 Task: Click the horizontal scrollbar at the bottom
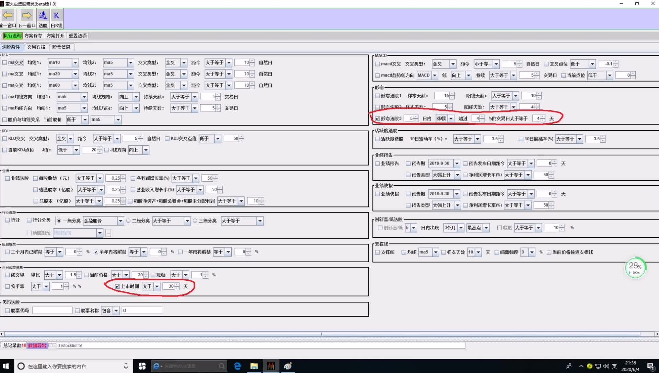click(322, 334)
